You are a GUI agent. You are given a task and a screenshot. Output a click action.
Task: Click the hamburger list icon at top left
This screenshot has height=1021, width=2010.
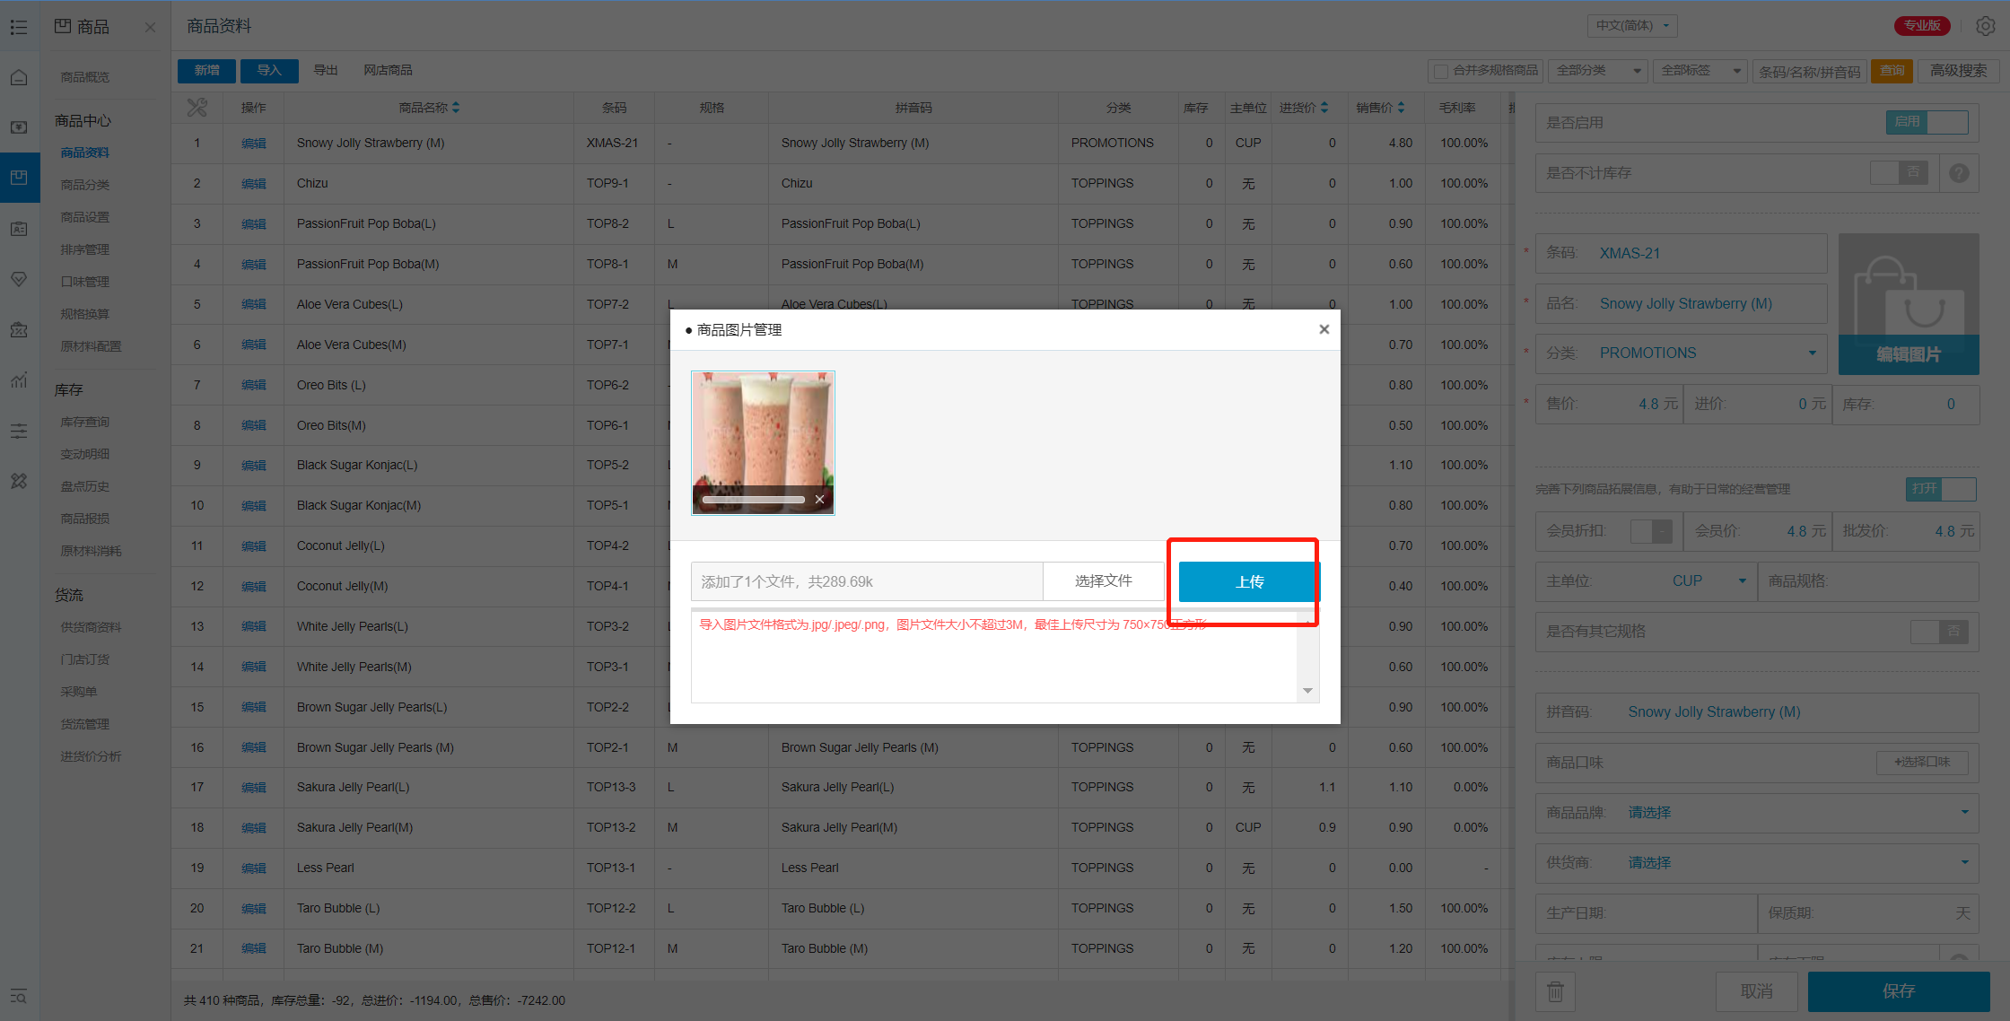pyautogui.click(x=19, y=27)
